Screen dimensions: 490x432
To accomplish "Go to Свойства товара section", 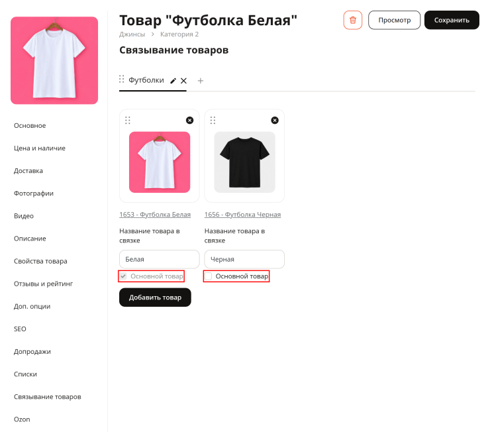I will coord(40,261).
